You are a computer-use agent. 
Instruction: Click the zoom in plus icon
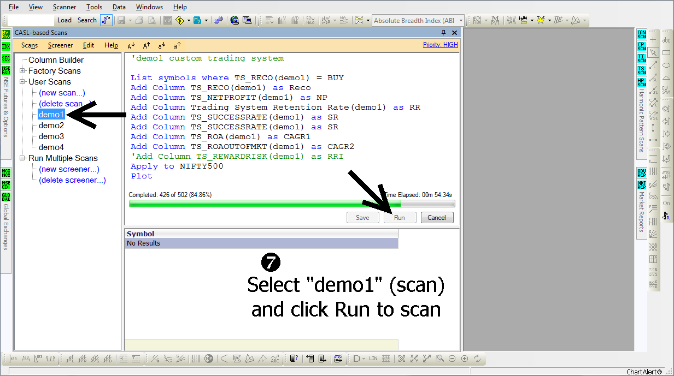click(x=465, y=359)
